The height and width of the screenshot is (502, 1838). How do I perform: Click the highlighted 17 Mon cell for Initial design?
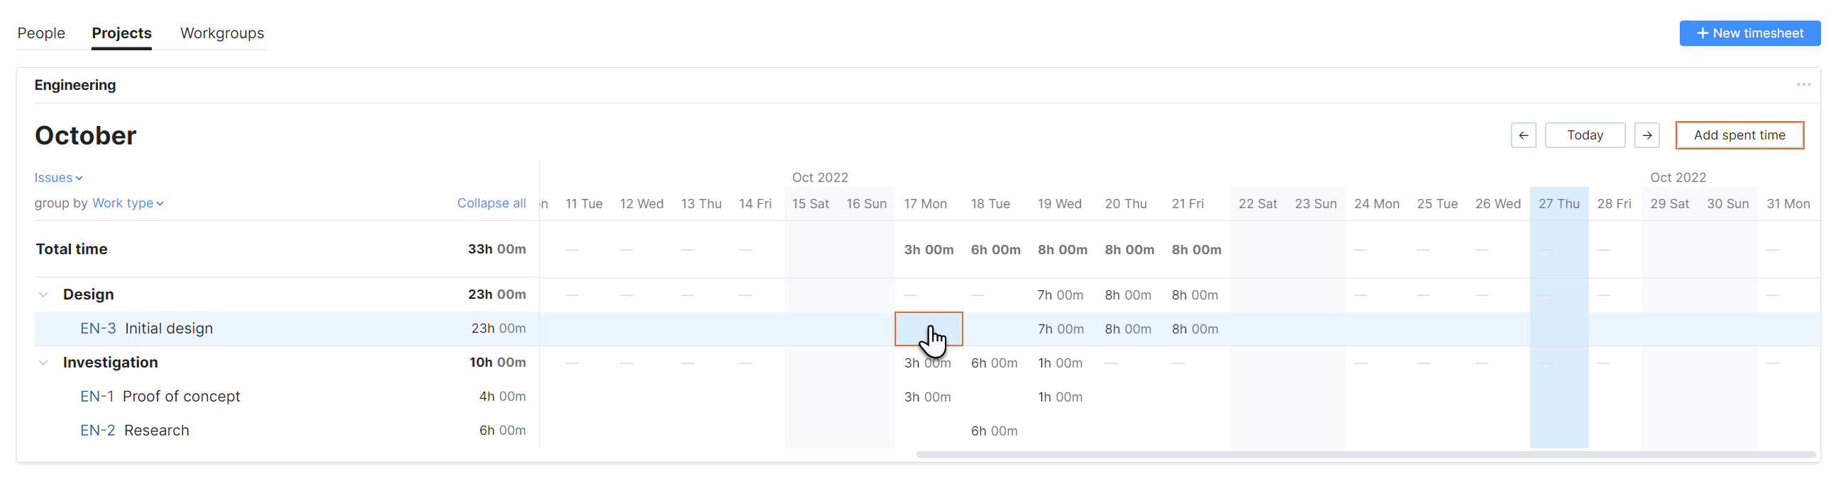point(929,329)
